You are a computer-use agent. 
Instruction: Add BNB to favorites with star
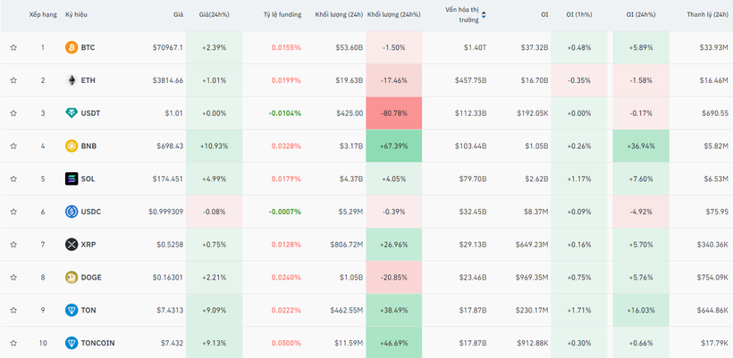pos(13,146)
